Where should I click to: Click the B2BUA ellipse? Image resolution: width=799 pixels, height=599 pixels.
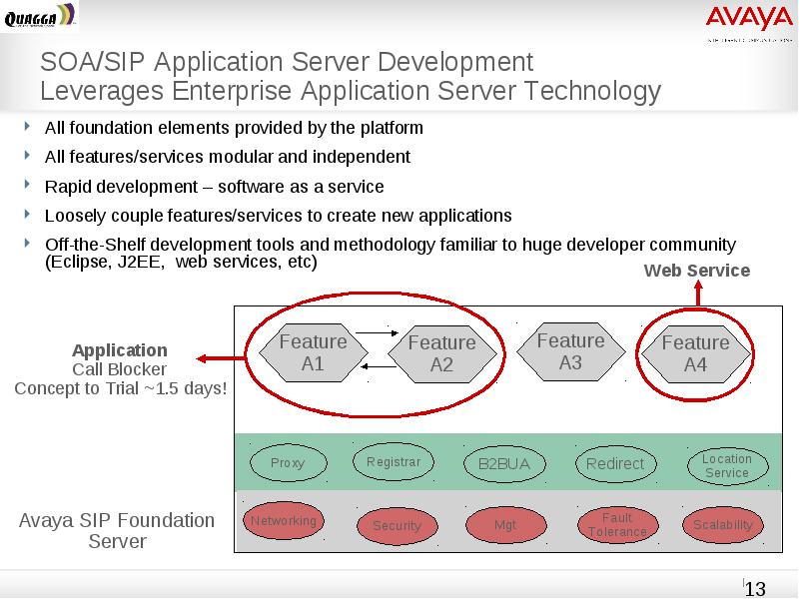pyautogui.click(x=504, y=464)
